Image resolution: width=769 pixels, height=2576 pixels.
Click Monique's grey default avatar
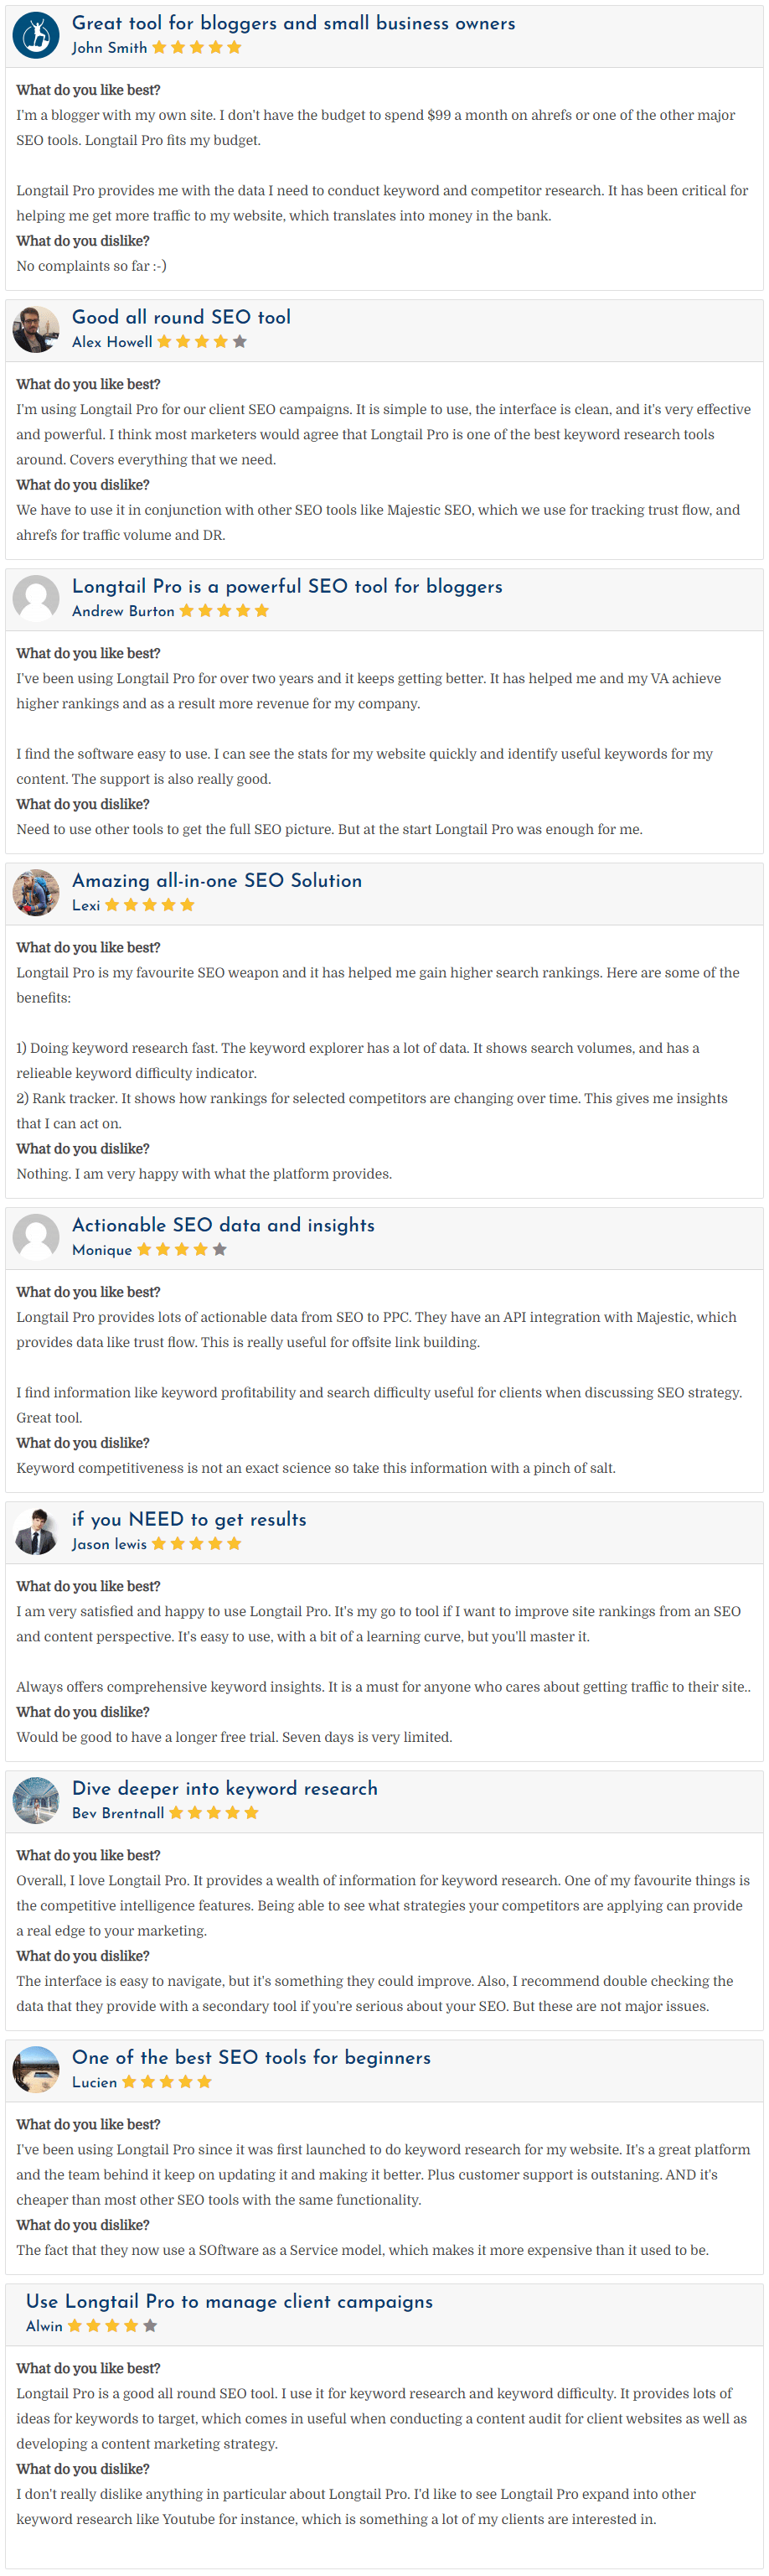[x=36, y=1237]
